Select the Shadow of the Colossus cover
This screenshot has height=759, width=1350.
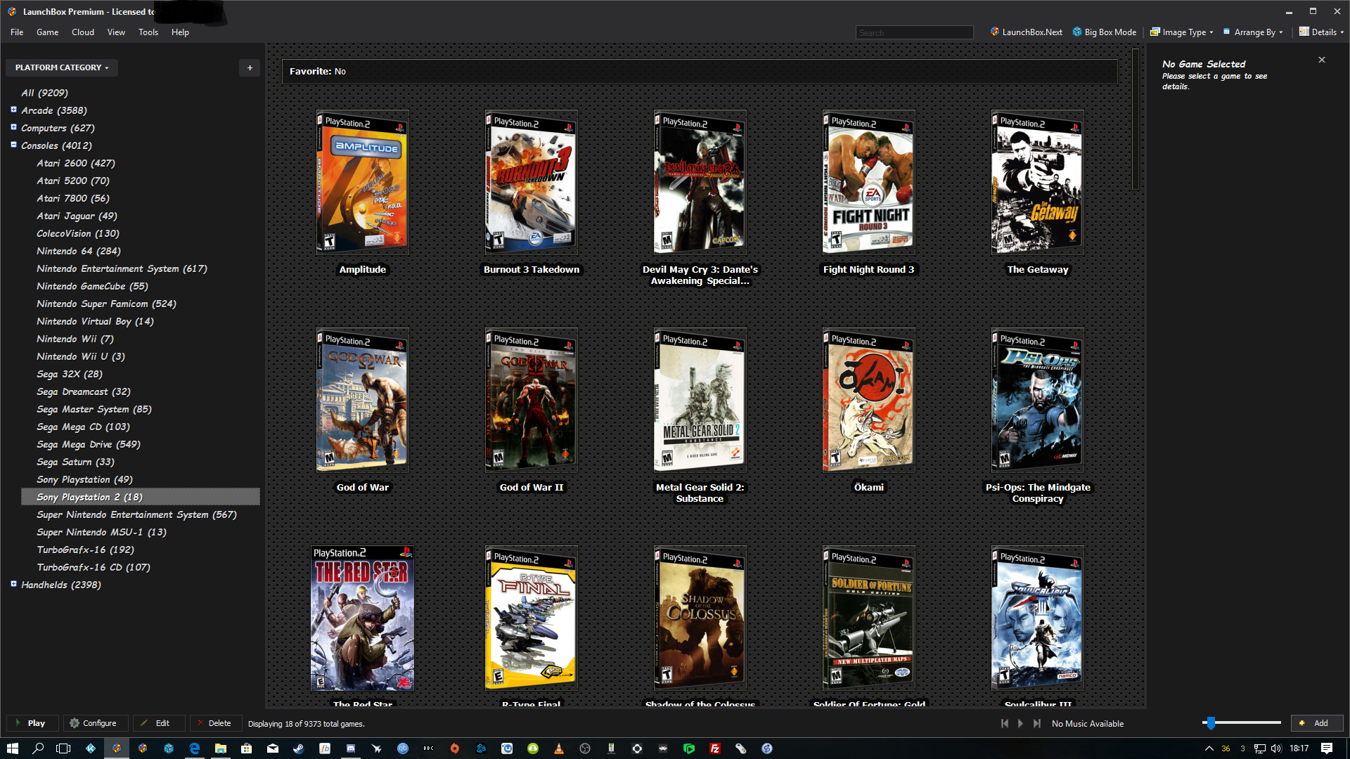coord(700,618)
